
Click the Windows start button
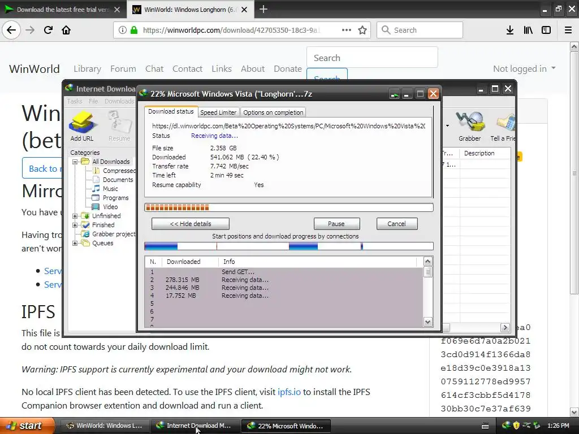pyautogui.click(x=27, y=426)
